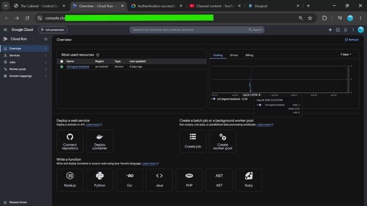Choose the Ruby function card

(x=249, y=180)
